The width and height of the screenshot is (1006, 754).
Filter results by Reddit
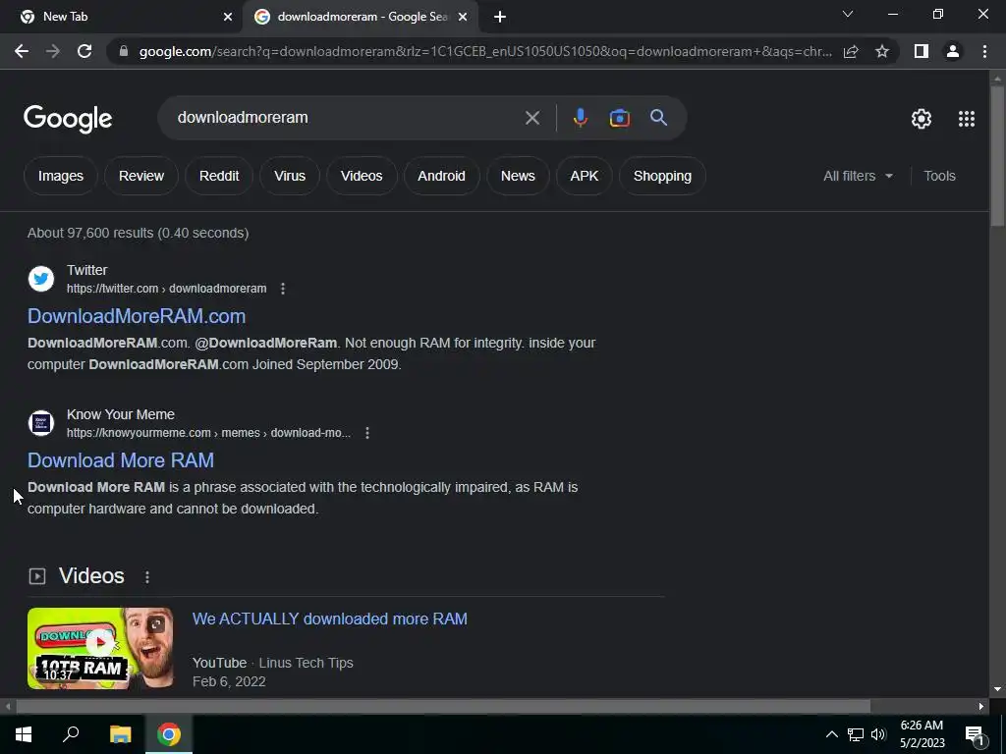(219, 176)
